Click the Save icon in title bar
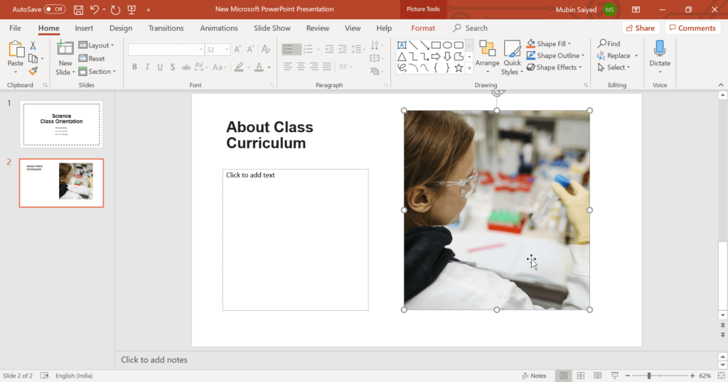Viewport: 728px width, 382px height. tap(78, 9)
